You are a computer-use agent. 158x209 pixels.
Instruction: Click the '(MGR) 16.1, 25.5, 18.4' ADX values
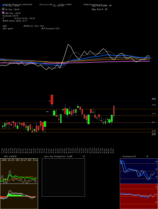tap(33, 26)
